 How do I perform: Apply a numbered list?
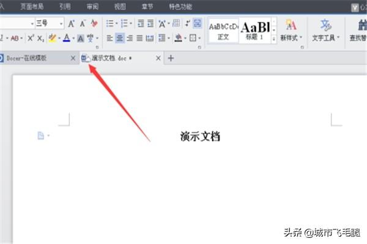pyautogui.click(x=124, y=24)
